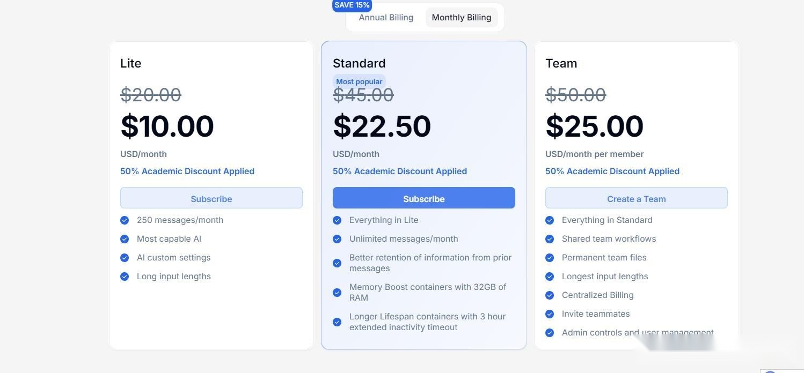804x373 pixels.
Task: Click checkmark beside Longest input lengths
Action: (550, 277)
